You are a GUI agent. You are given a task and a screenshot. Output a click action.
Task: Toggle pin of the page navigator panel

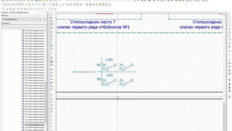click(45, 13)
